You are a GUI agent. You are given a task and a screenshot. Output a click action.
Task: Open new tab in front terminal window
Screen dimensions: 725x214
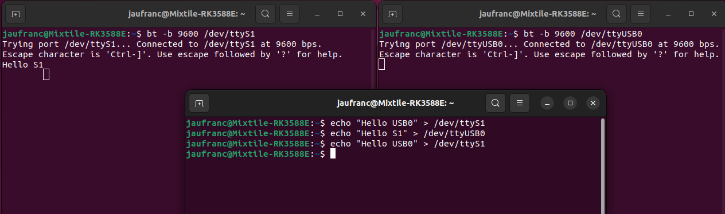[x=199, y=103]
